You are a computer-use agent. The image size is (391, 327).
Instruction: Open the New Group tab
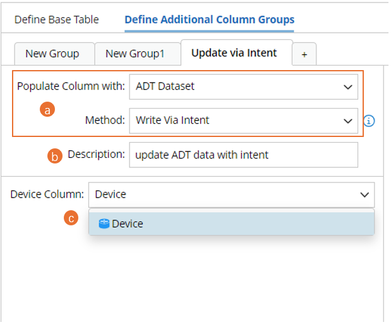(52, 54)
